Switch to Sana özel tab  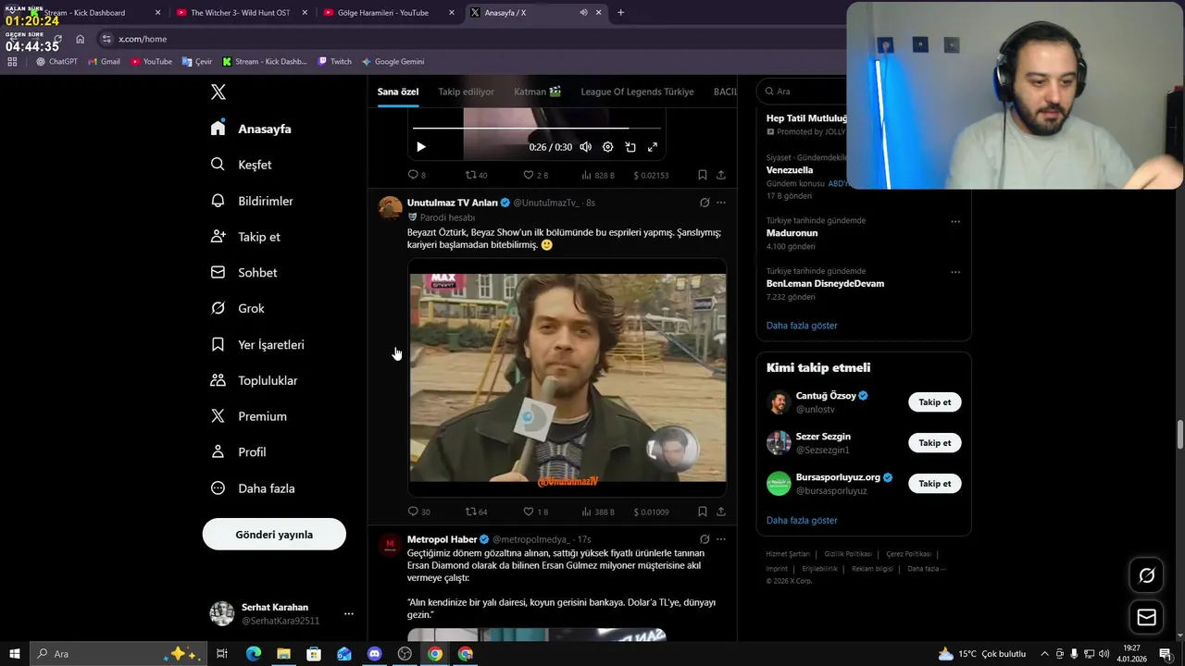(x=398, y=92)
